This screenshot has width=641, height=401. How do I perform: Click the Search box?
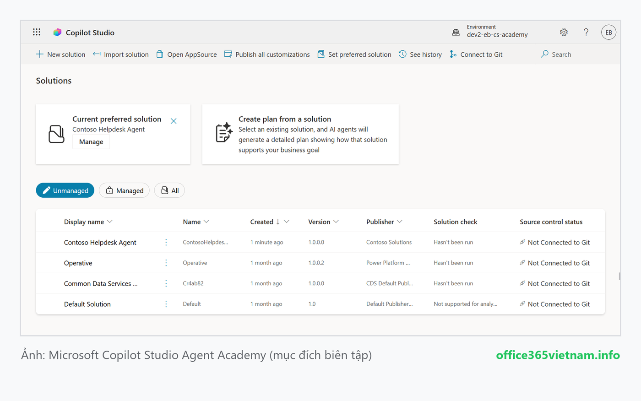click(x=578, y=54)
